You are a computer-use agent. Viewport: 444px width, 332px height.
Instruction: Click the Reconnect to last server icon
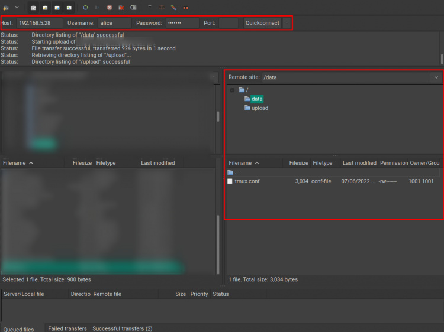click(133, 7)
